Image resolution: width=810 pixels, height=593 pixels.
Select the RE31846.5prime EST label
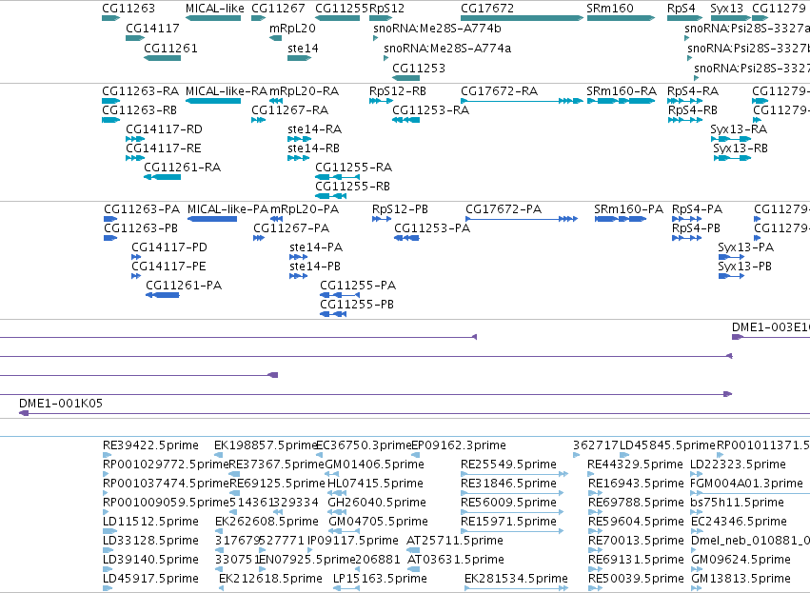tap(509, 484)
